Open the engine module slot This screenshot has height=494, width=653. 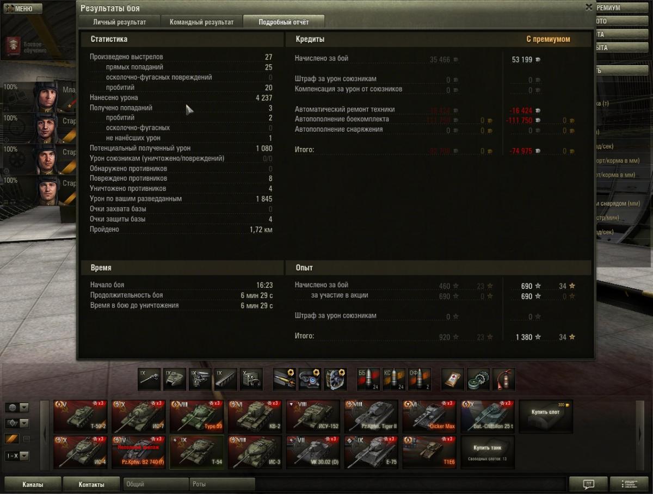click(x=200, y=379)
